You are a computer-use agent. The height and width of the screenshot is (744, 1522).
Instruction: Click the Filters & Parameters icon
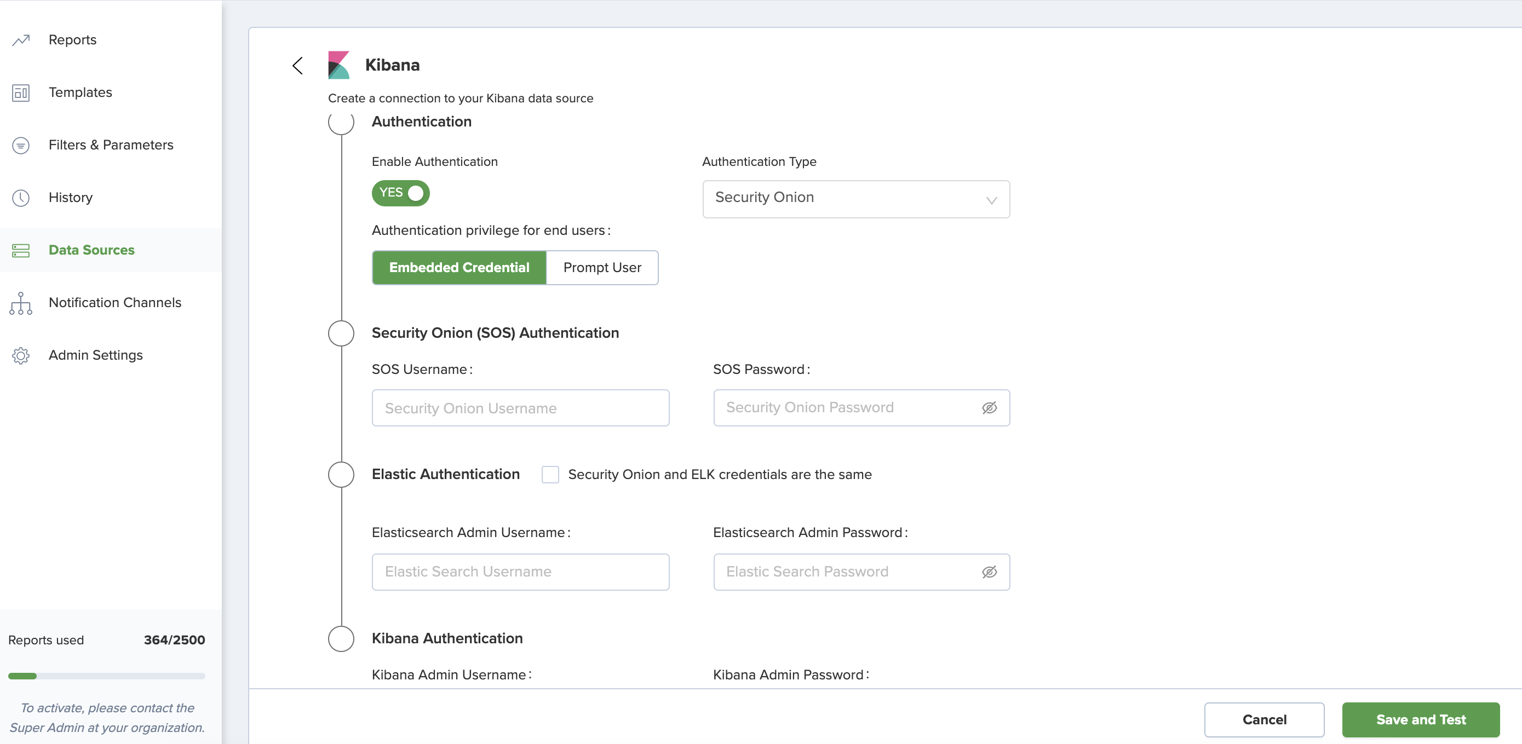coord(21,145)
